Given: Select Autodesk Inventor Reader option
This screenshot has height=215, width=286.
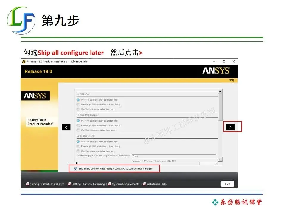Looking at the screenshot, I should pos(78,125).
